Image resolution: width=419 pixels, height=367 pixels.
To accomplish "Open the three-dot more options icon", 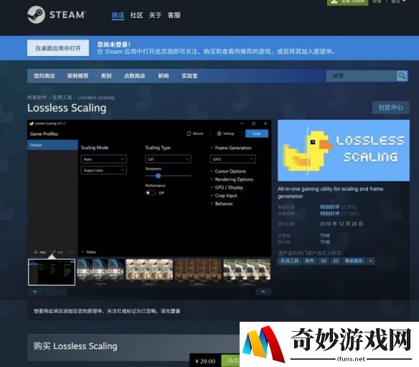I will [x=72, y=252].
